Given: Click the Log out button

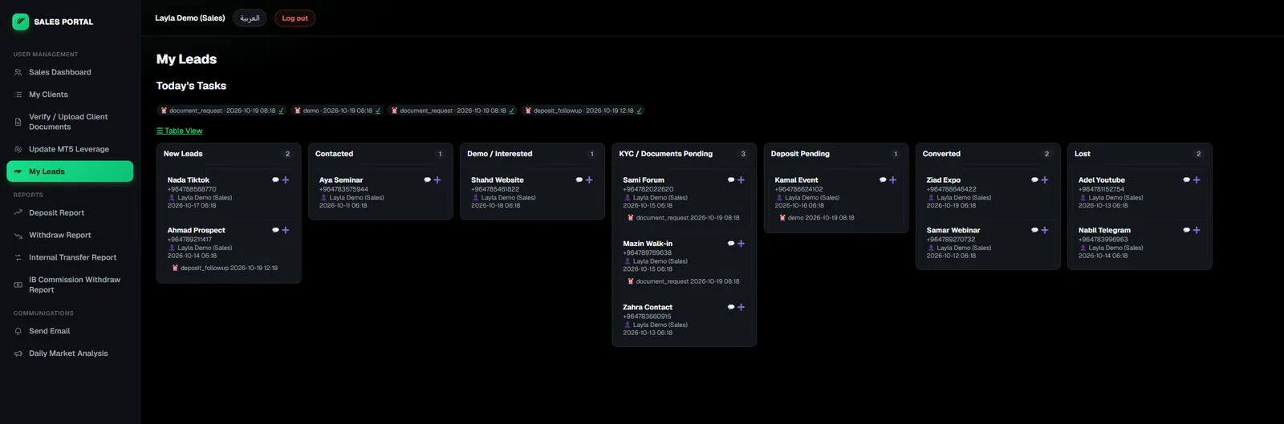Looking at the screenshot, I should [x=295, y=18].
